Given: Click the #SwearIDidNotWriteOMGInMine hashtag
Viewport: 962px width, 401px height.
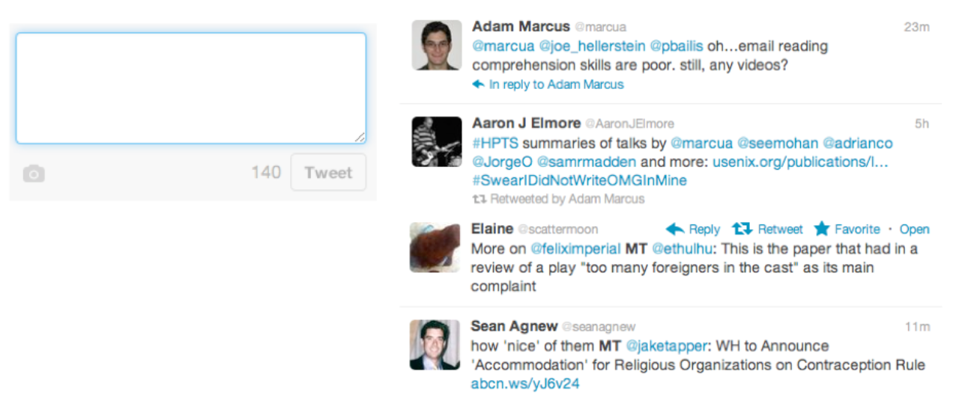Looking at the screenshot, I should (579, 180).
